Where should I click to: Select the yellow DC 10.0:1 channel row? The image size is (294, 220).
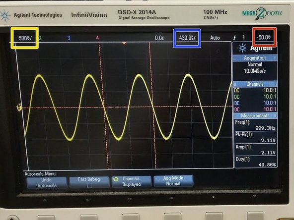pyautogui.click(x=255, y=90)
